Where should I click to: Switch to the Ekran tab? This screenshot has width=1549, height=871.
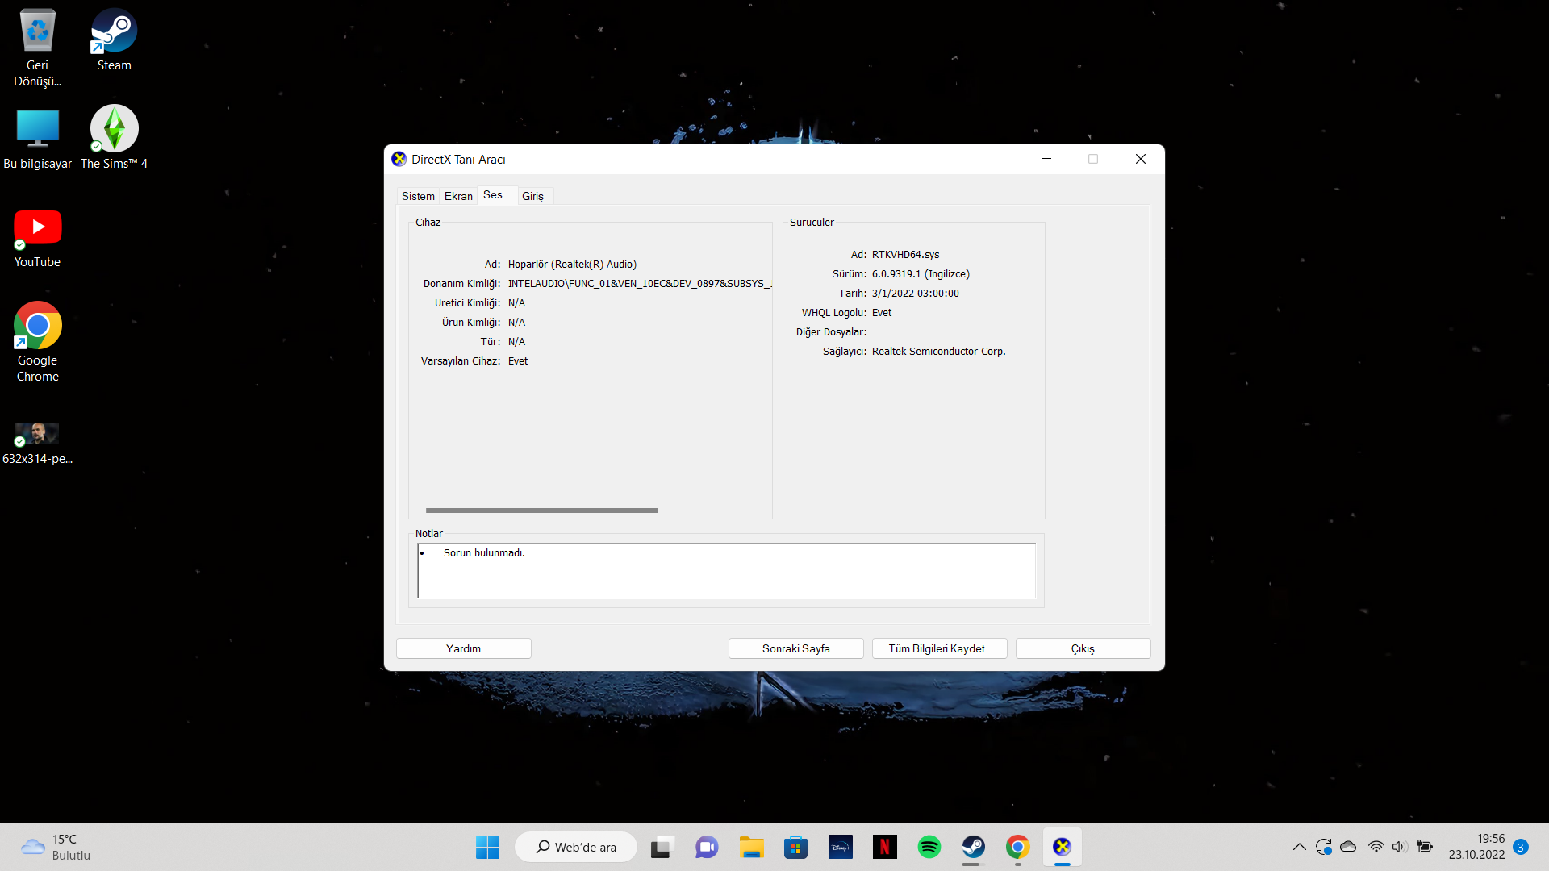pyautogui.click(x=458, y=196)
